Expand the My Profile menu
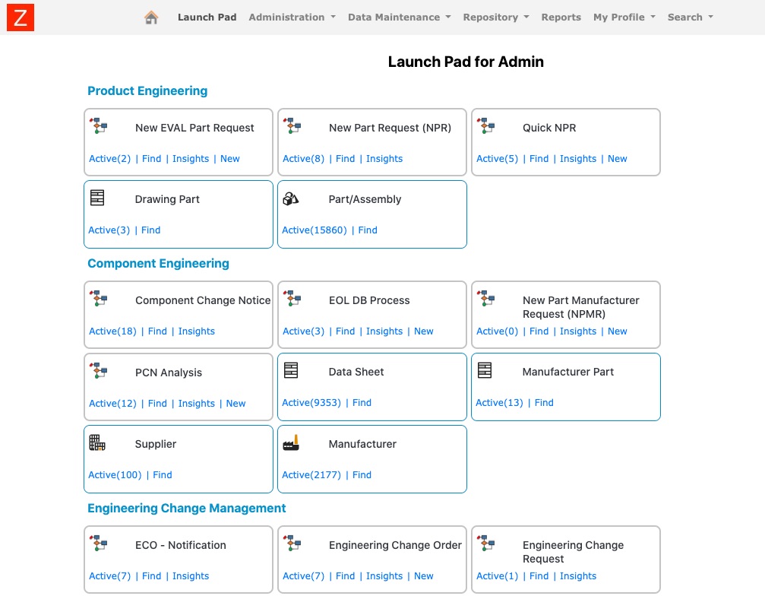Viewport: 765px width, 596px height. click(x=624, y=17)
